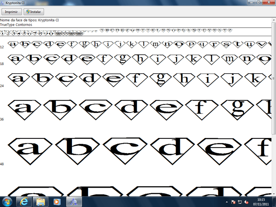Click the Instalar button
This screenshot has height=207, width=276.
pos(34,12)
